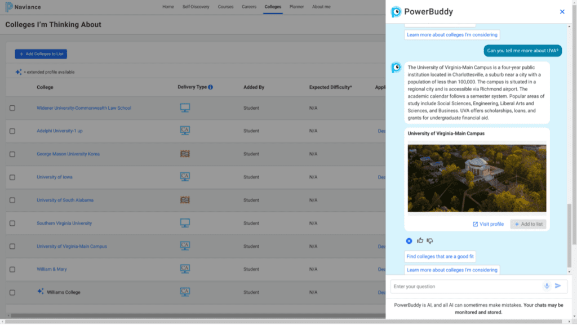Click the College column header

[45, 87]
